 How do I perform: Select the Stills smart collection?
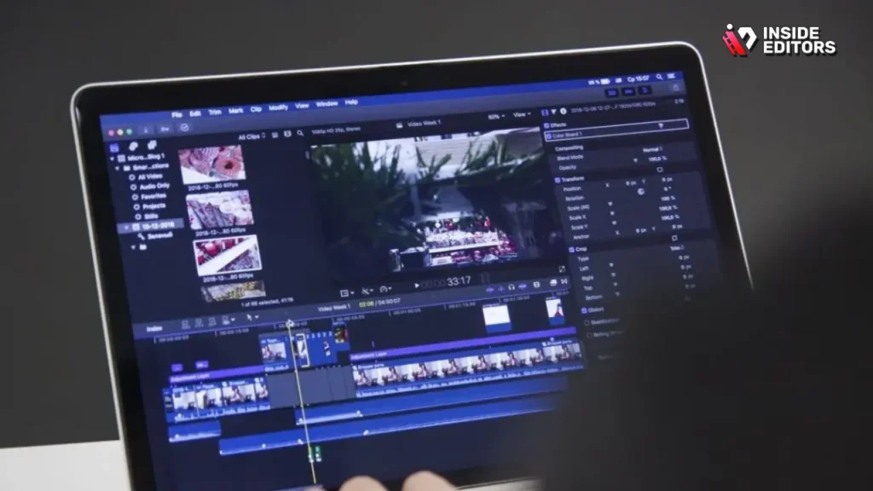149,217
